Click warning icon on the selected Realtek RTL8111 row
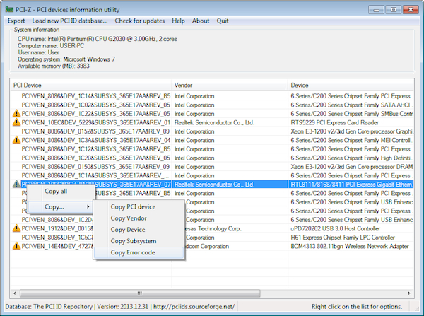Image resolution: width=424 pixels, height=316 pixels. (x=16, y=184)
